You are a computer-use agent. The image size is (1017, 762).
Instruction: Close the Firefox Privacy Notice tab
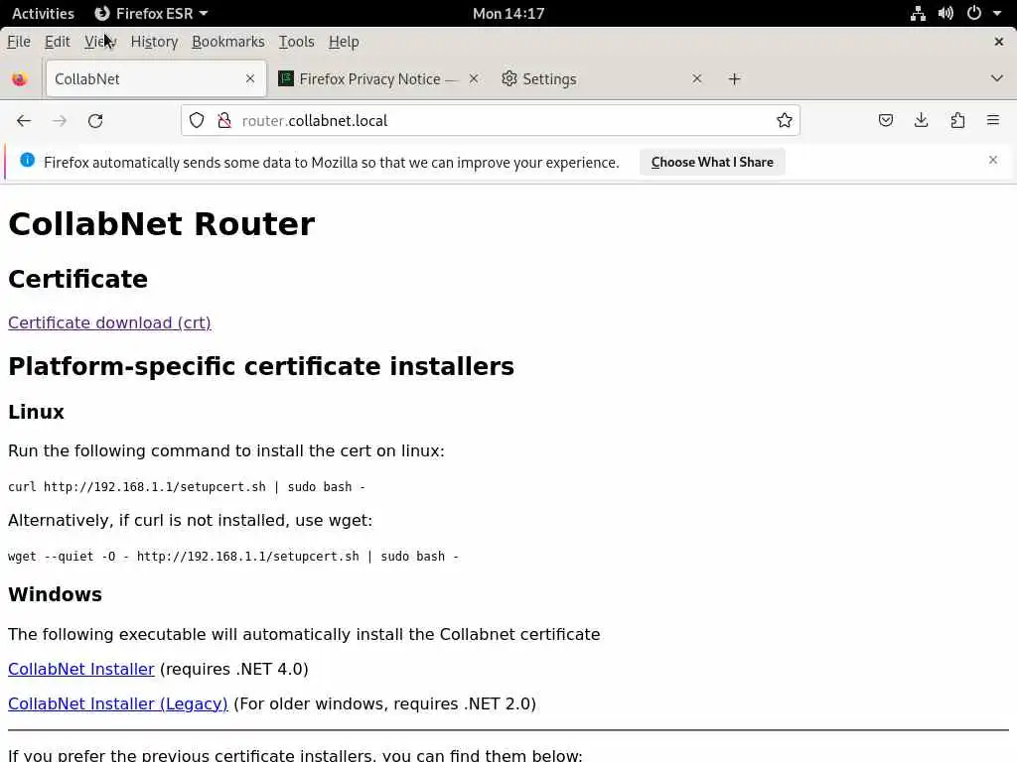(474, 78)
